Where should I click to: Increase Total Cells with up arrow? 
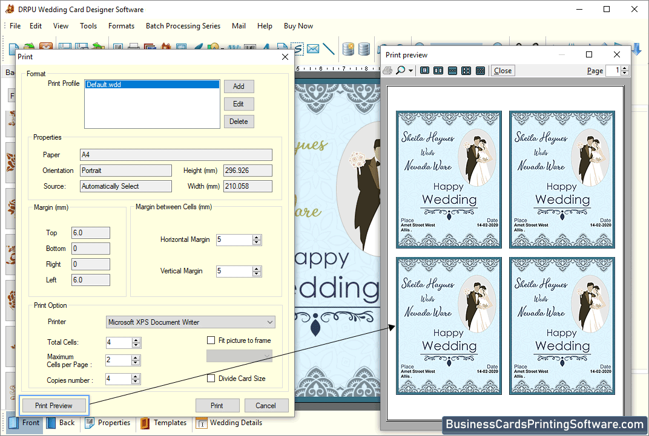(136, 340)
